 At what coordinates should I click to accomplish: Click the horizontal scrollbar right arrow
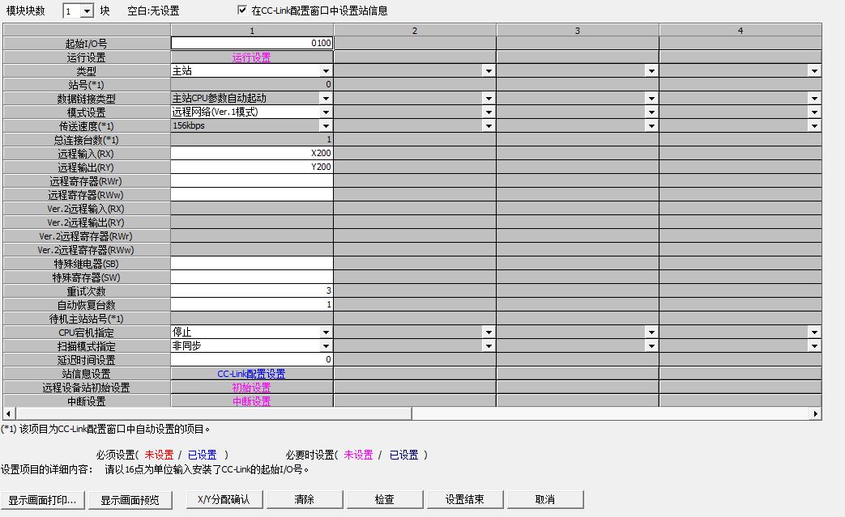tap(816, 414)
